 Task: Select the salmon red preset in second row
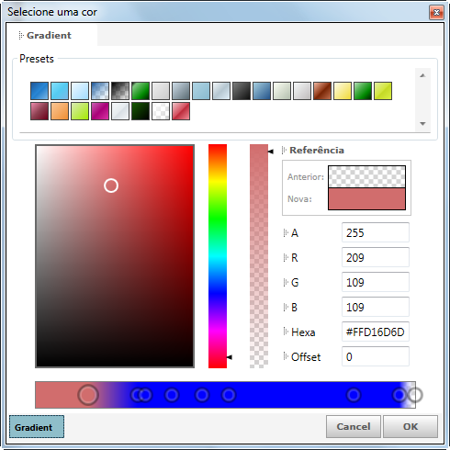tap(181, 111)
